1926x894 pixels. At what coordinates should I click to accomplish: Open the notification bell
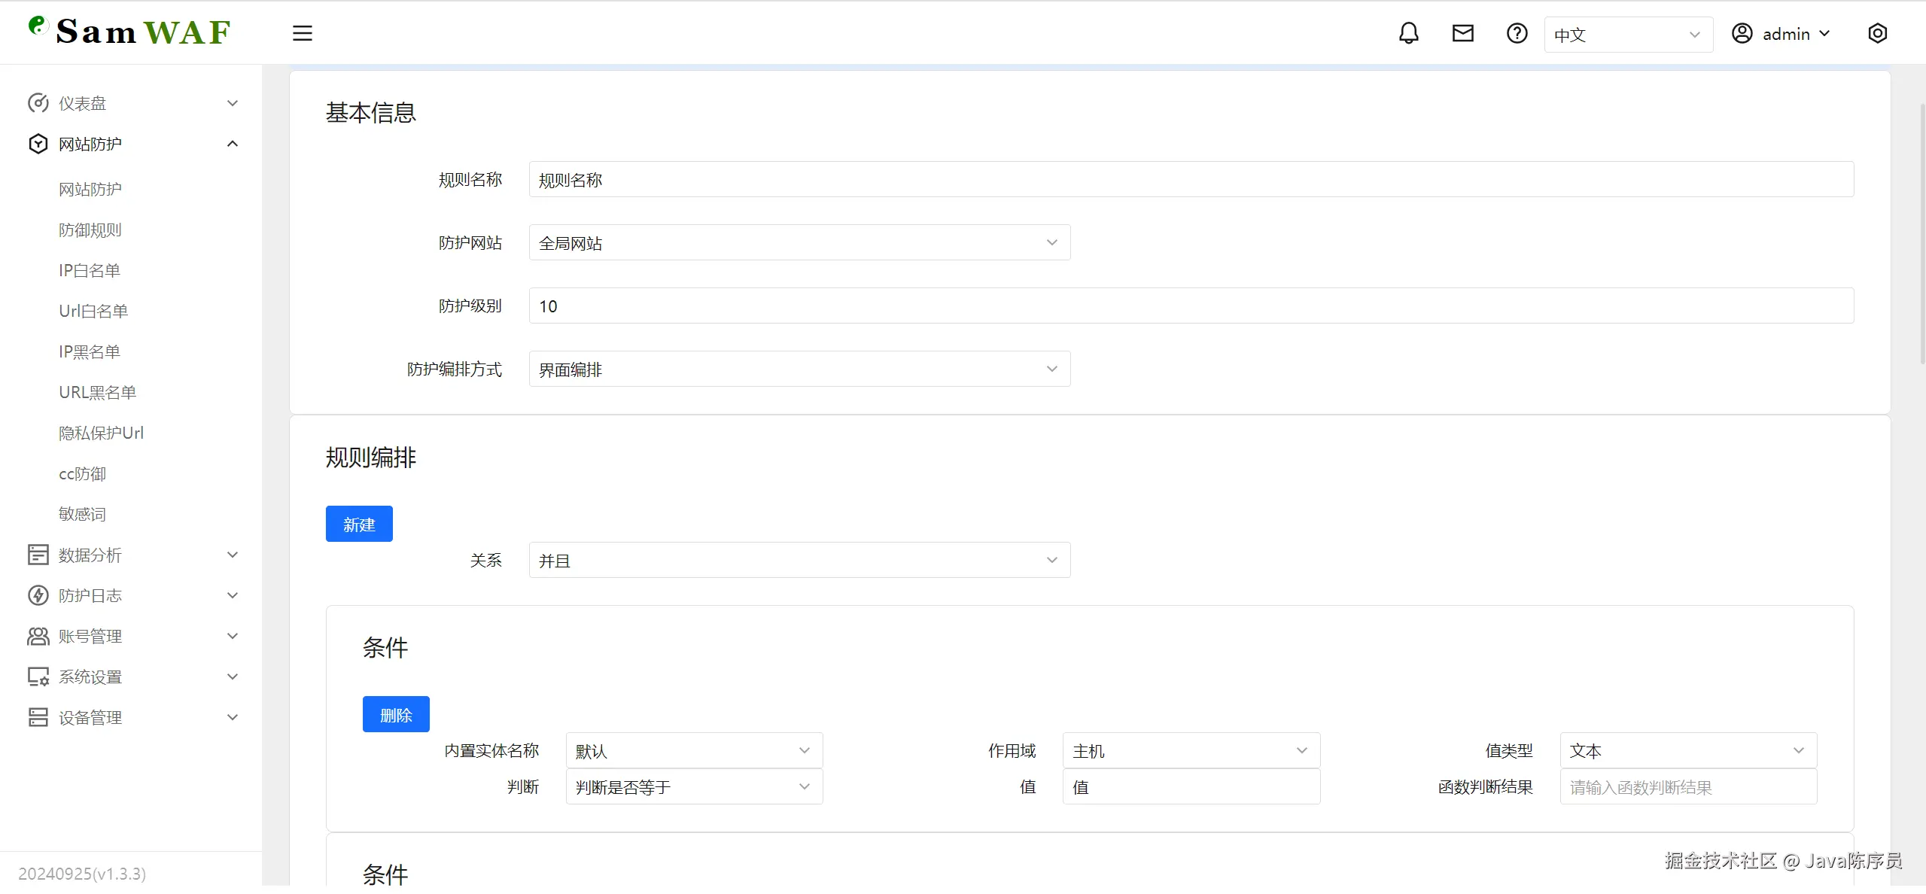click(1408, 33)
